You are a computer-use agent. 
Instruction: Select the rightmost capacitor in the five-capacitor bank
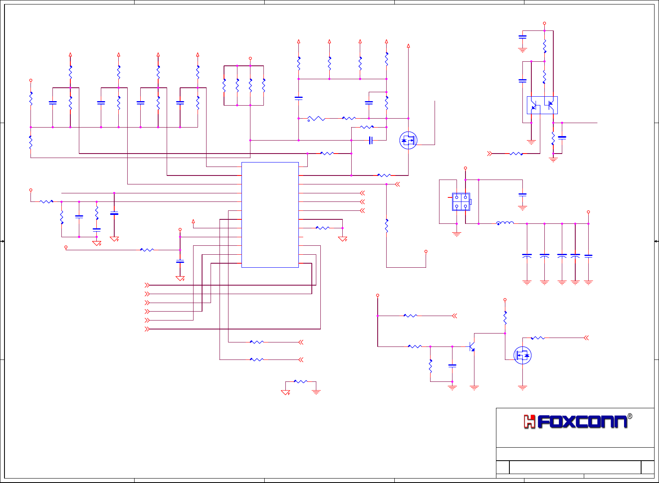pos(588,256)
